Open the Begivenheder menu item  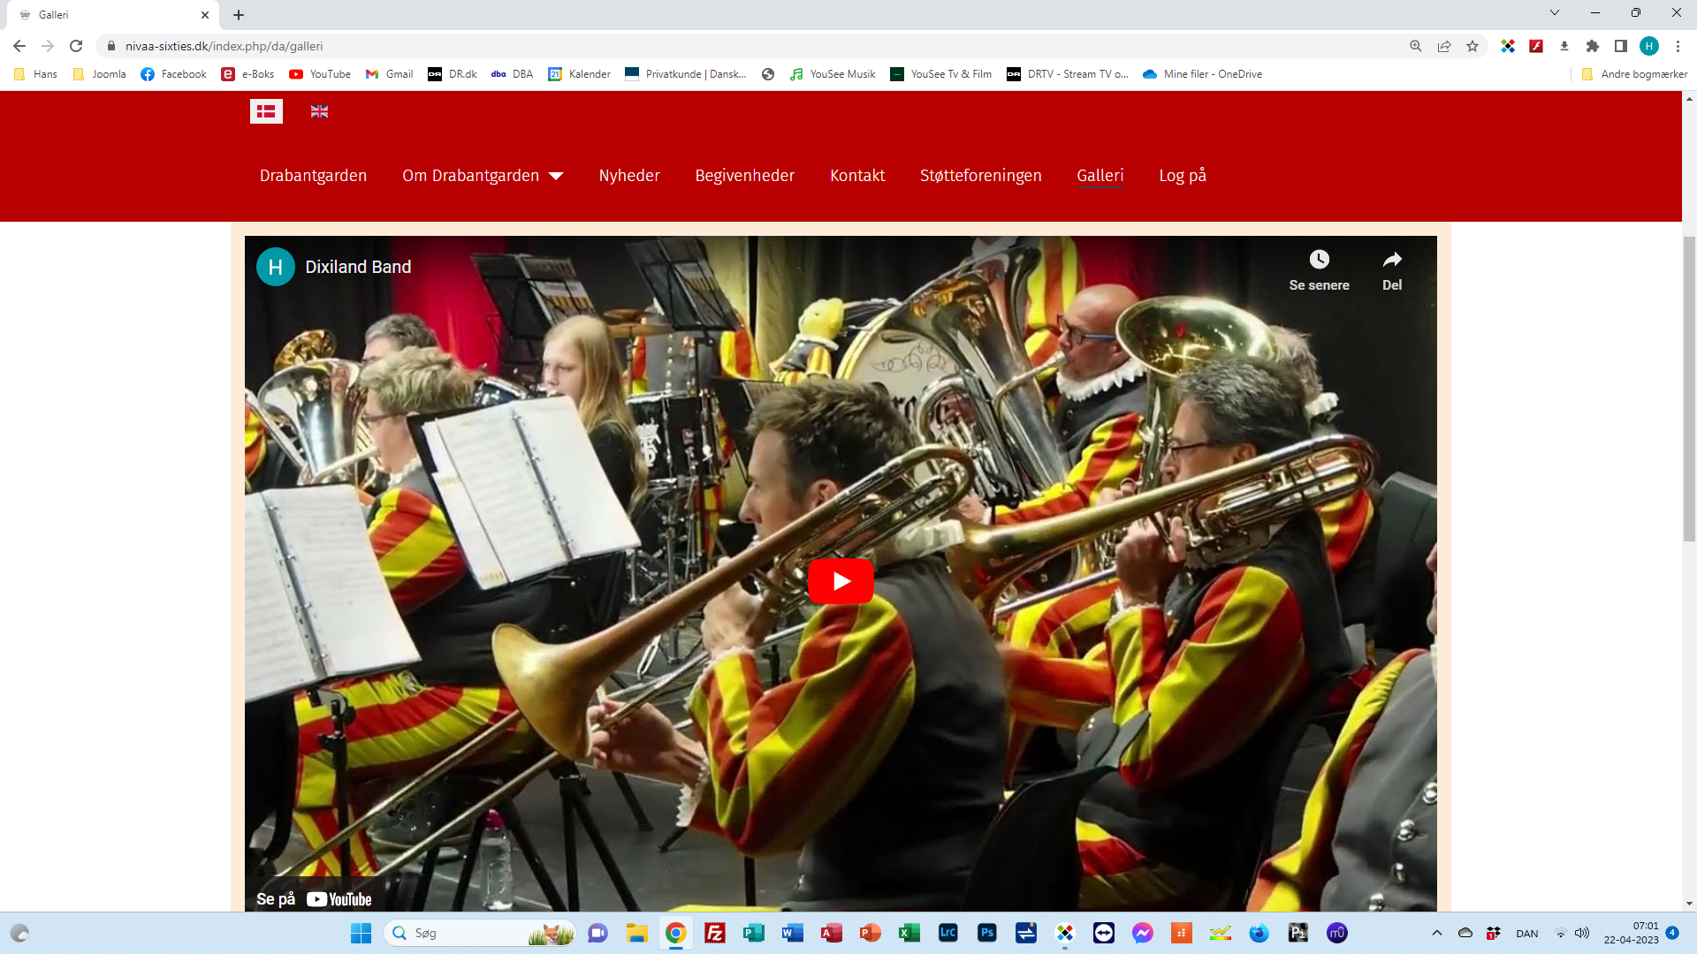[x=744, y=176]
